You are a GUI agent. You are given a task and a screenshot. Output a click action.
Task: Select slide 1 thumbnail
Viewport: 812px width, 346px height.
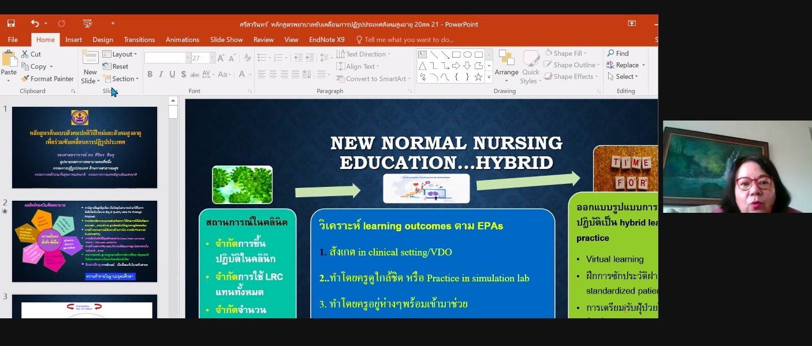tap(84, 147)
